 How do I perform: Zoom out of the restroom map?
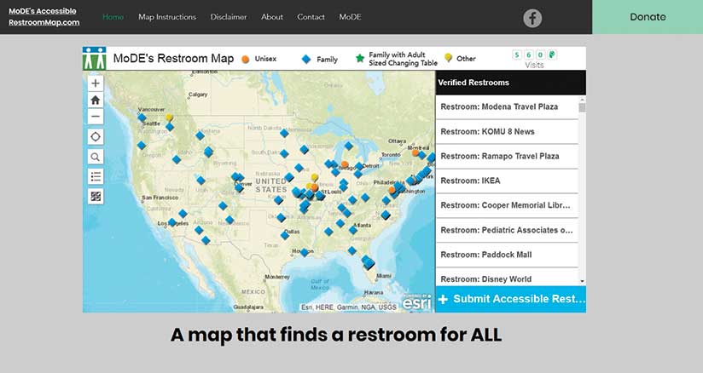click(95, 117)
